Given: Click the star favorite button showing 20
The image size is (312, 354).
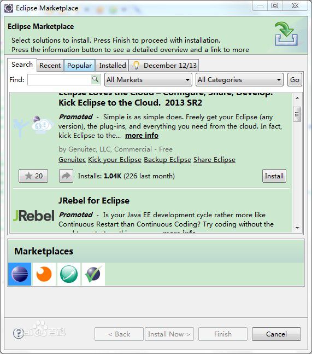Looking at the screenshot, I should click(33, 176).
